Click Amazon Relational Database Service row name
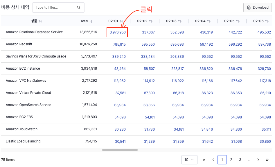 [34, 32]
